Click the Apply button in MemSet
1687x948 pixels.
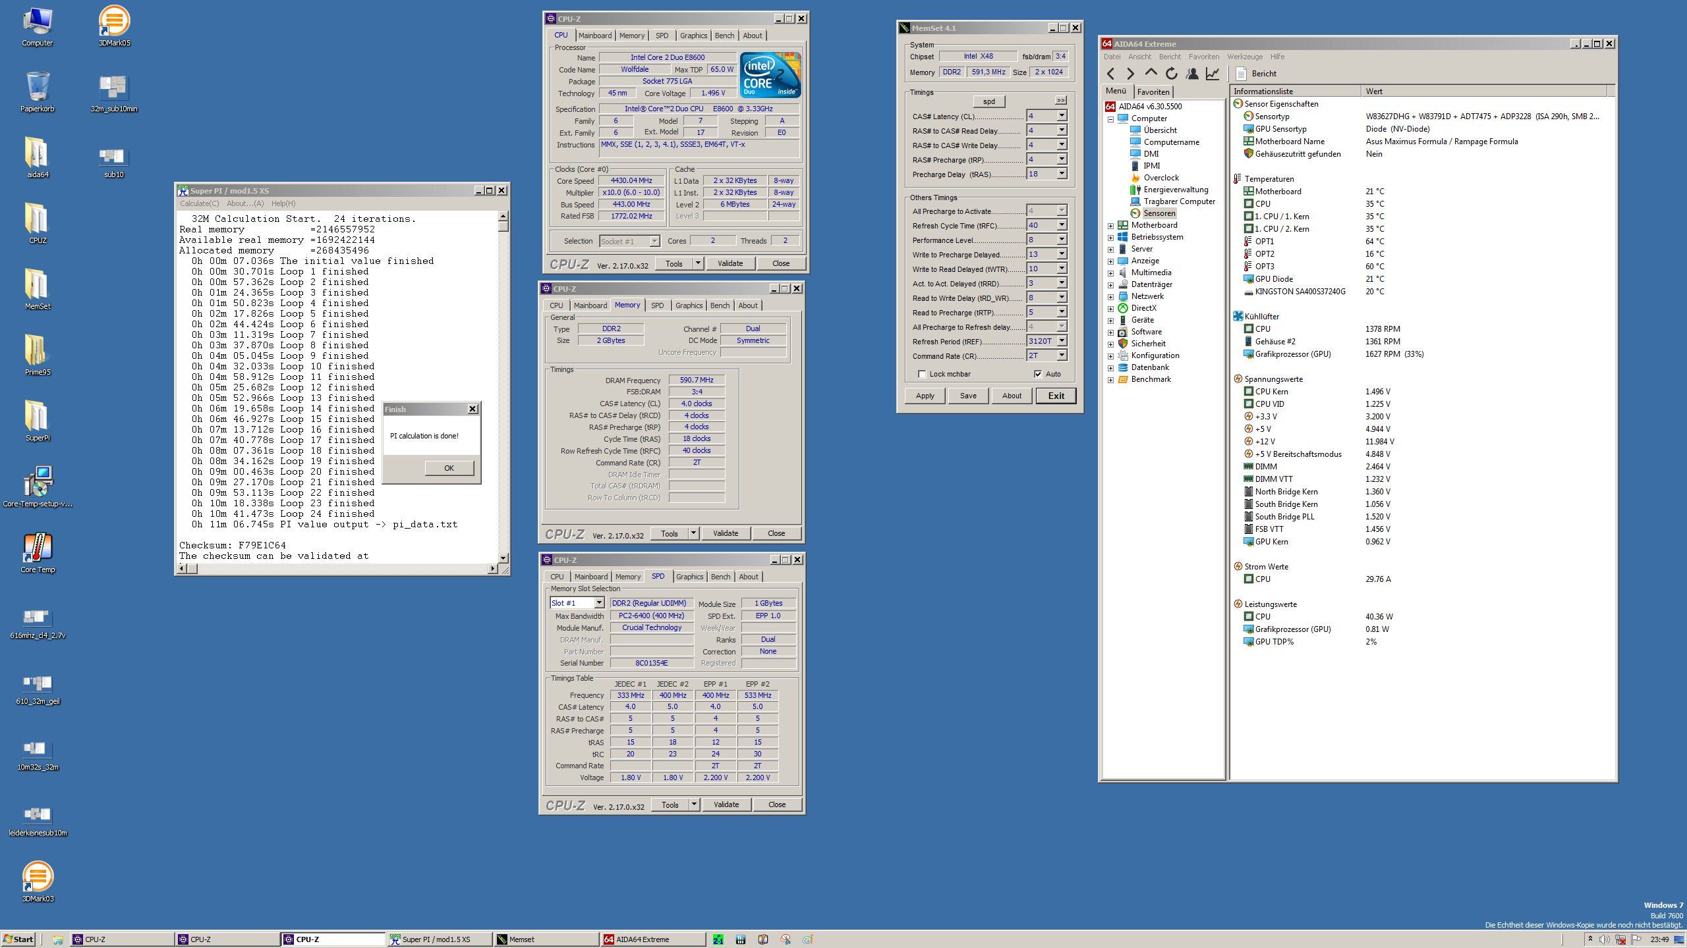925,396
